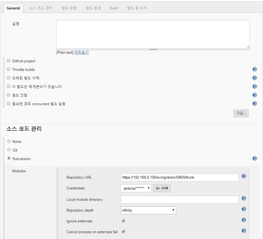Enable concurrent 빌드 실행 checkbox
The height and width of the screenshot is (239, 263).
[9, 103]
